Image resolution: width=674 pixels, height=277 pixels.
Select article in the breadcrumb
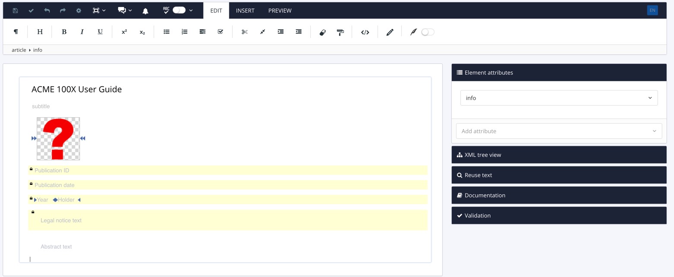[19, 50]
